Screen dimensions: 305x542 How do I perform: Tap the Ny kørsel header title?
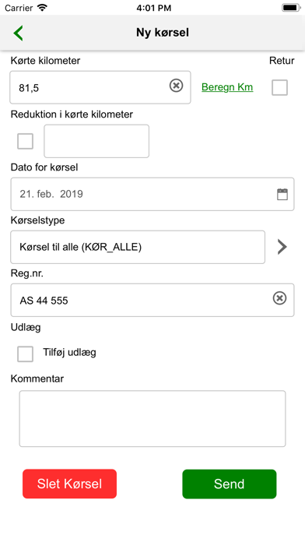click(x=163, y=33)
